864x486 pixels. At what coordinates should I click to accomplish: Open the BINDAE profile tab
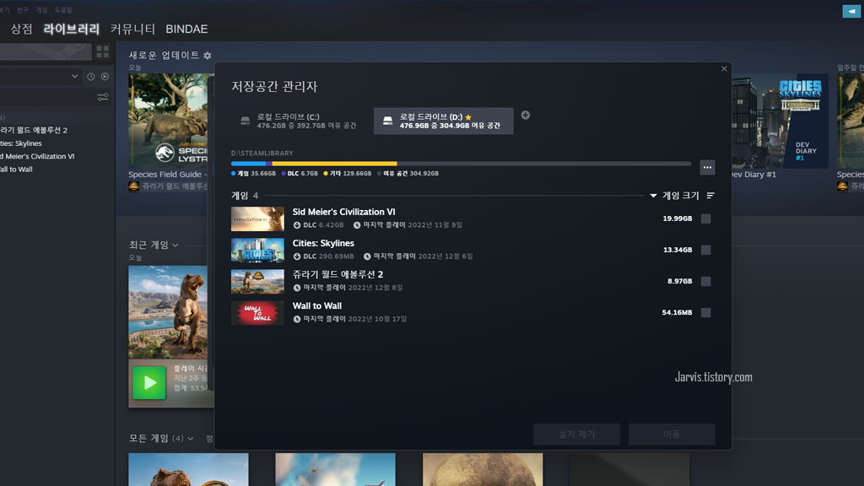tap(186, 30)
